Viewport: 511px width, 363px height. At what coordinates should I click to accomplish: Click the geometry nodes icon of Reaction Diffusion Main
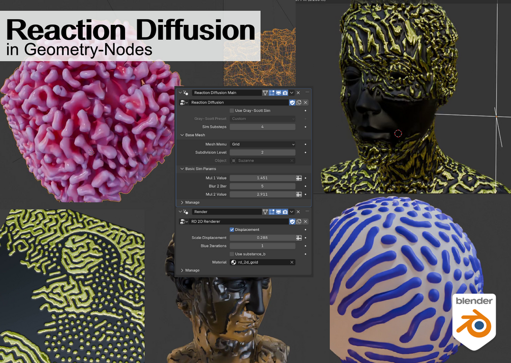(x=186, y=93)
